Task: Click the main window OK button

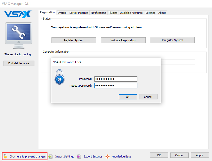Action: (x=159, y=155)
